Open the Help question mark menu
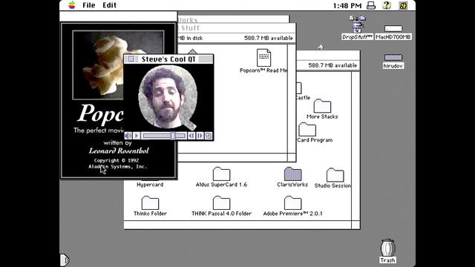 point(387,5)
